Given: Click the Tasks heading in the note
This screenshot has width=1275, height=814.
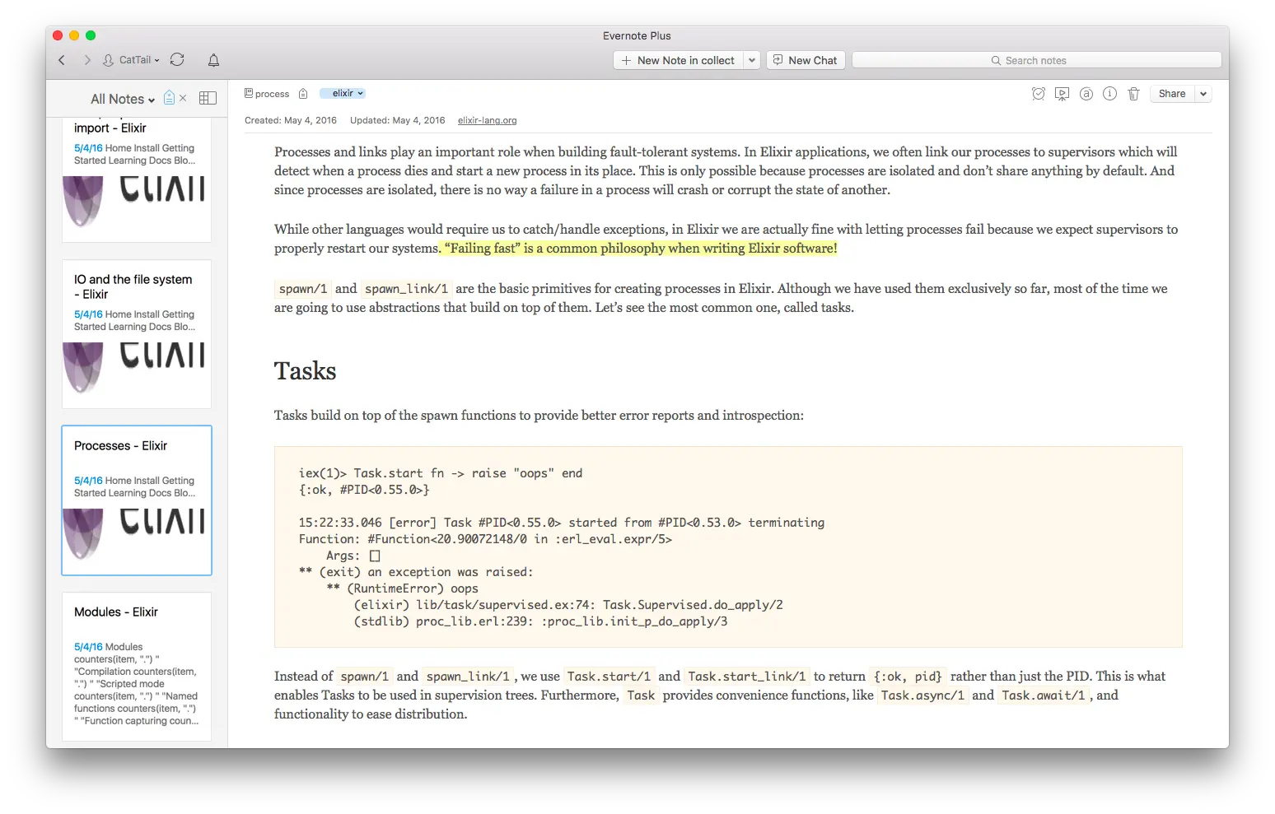Looking at the screenshot, I should pos(306,371).
